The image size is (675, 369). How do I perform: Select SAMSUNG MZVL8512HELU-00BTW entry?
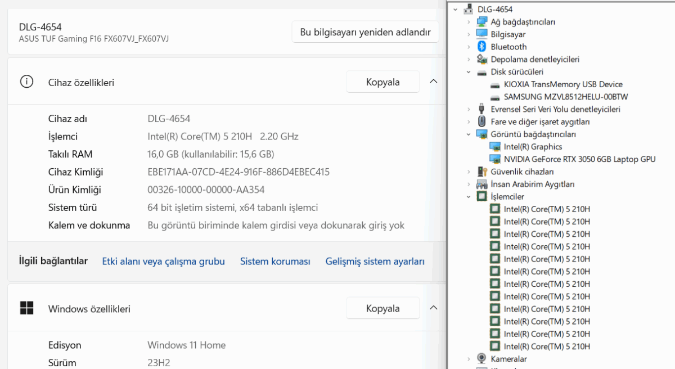(x=566, y=97)
